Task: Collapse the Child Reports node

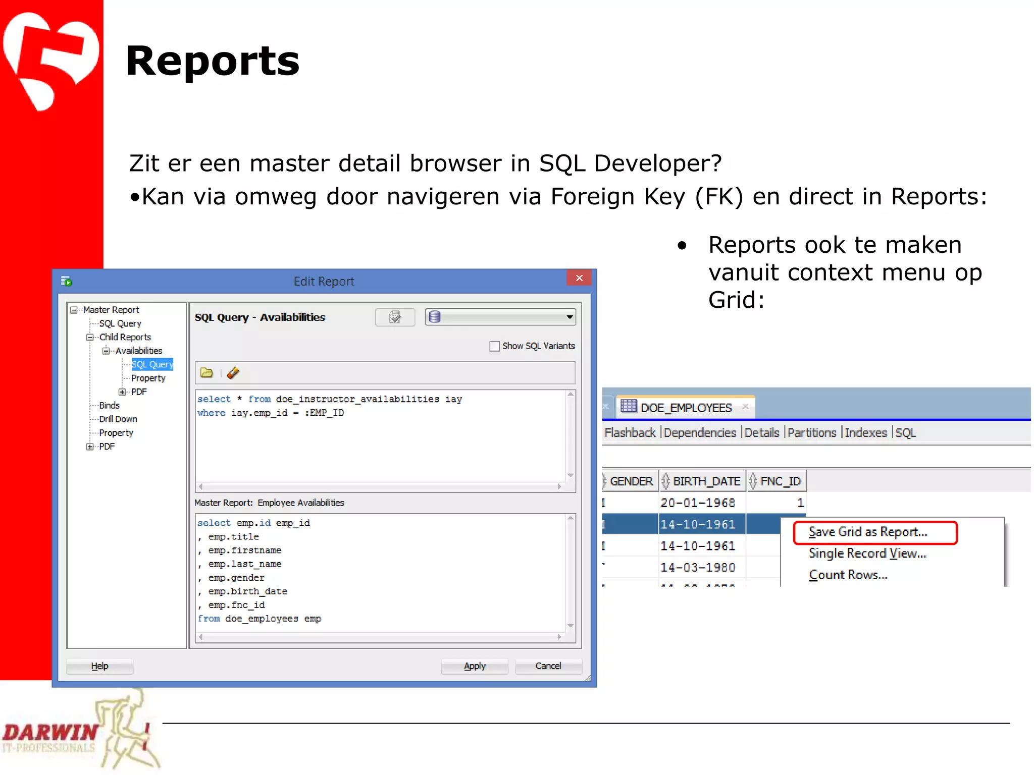Action: (90, 337)
